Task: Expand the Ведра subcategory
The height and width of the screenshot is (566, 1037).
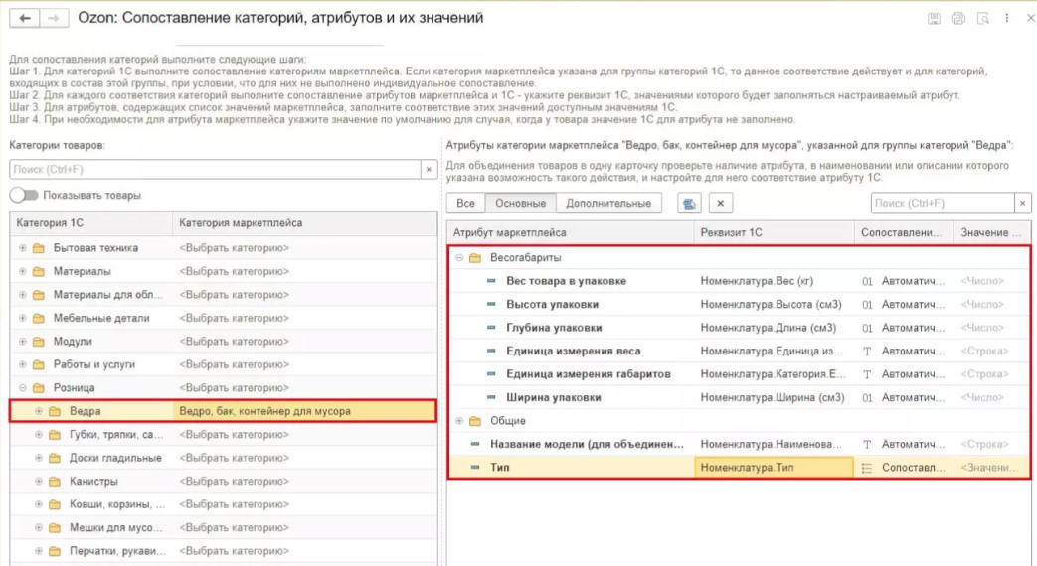Action: [x=39, y=411]
